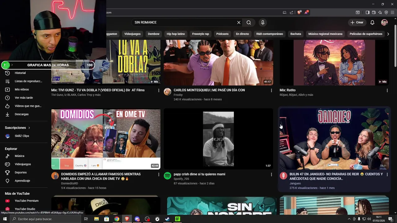Open the Jangueo channel avatar
This screenshot has width=397, height=223.
[x=283, y=176]
